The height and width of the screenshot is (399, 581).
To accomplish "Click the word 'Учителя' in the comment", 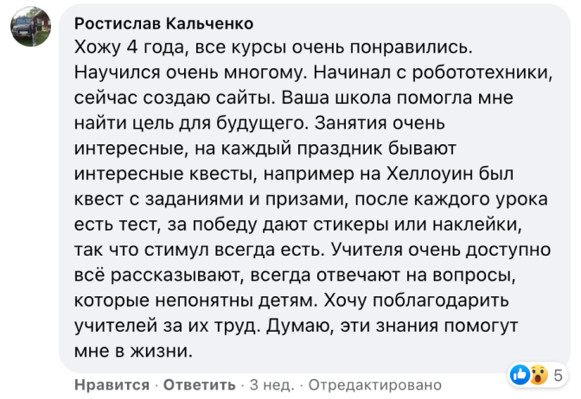I will (x=367, y=250).
